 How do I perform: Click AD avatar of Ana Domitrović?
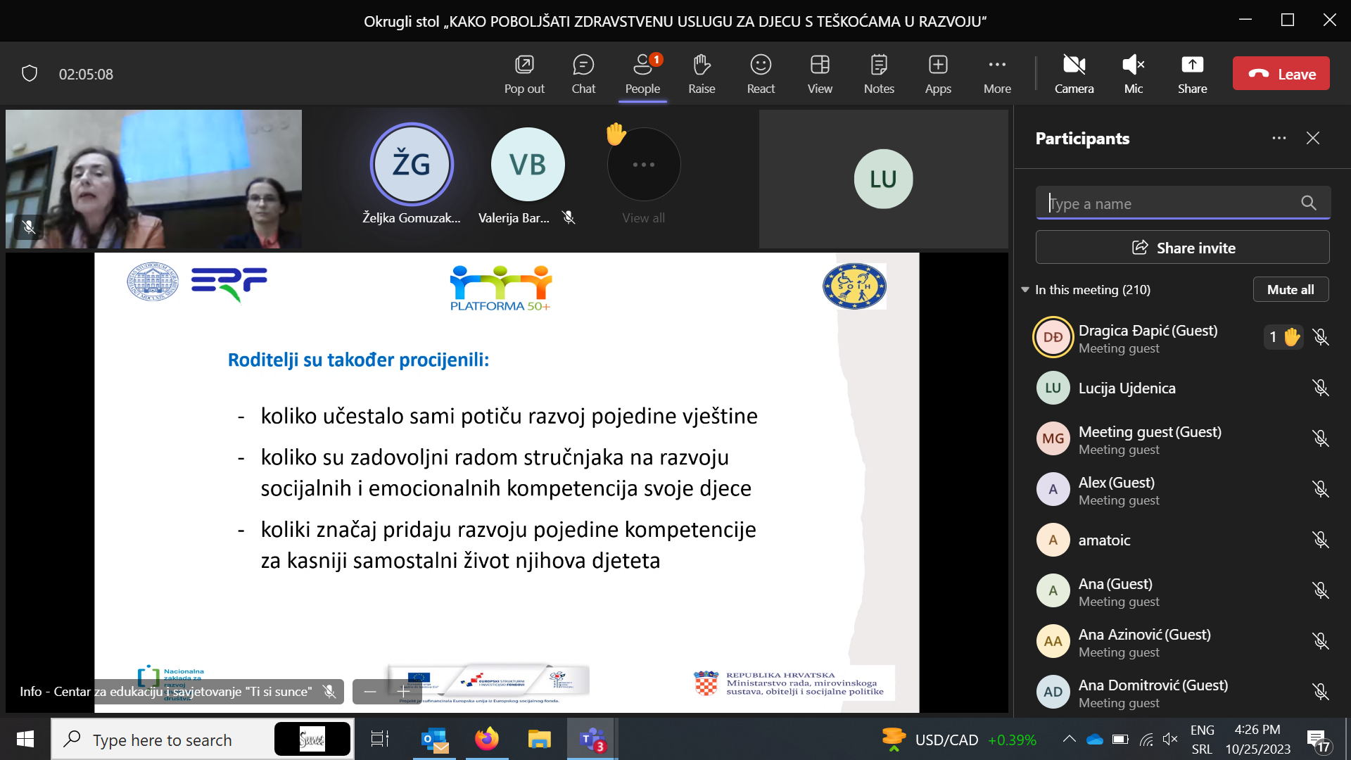click(1053, 692)
